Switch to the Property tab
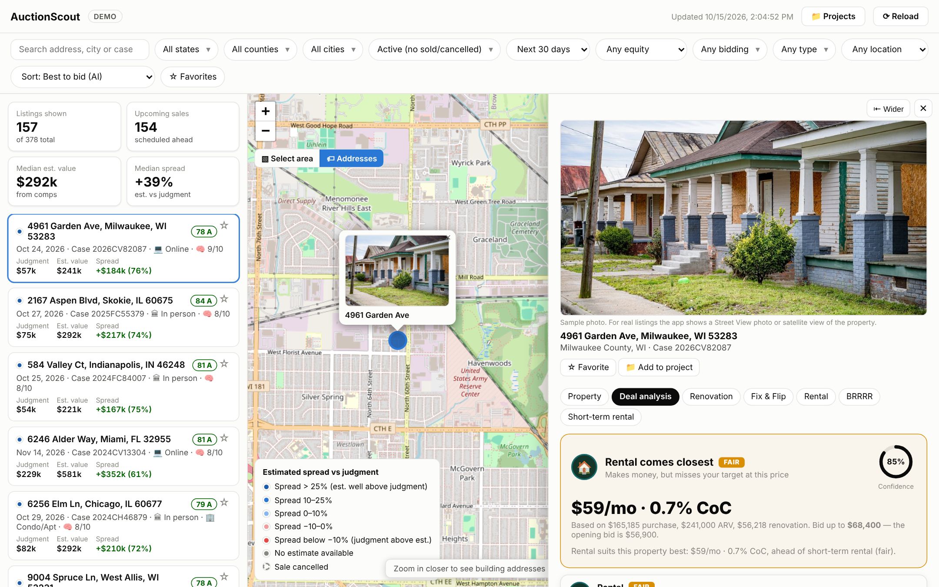 [584, 397]
